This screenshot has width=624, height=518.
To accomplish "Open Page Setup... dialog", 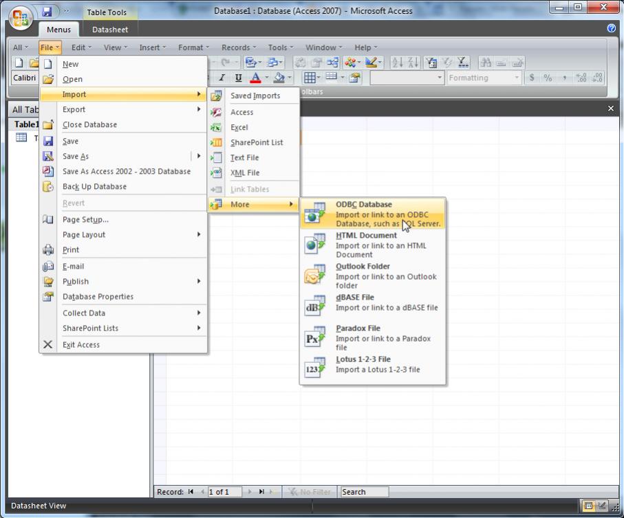I will [x=123, y=219].
